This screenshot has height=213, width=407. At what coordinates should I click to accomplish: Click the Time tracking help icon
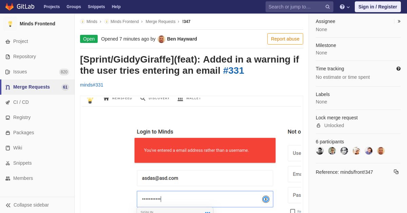tap(399, 69)
